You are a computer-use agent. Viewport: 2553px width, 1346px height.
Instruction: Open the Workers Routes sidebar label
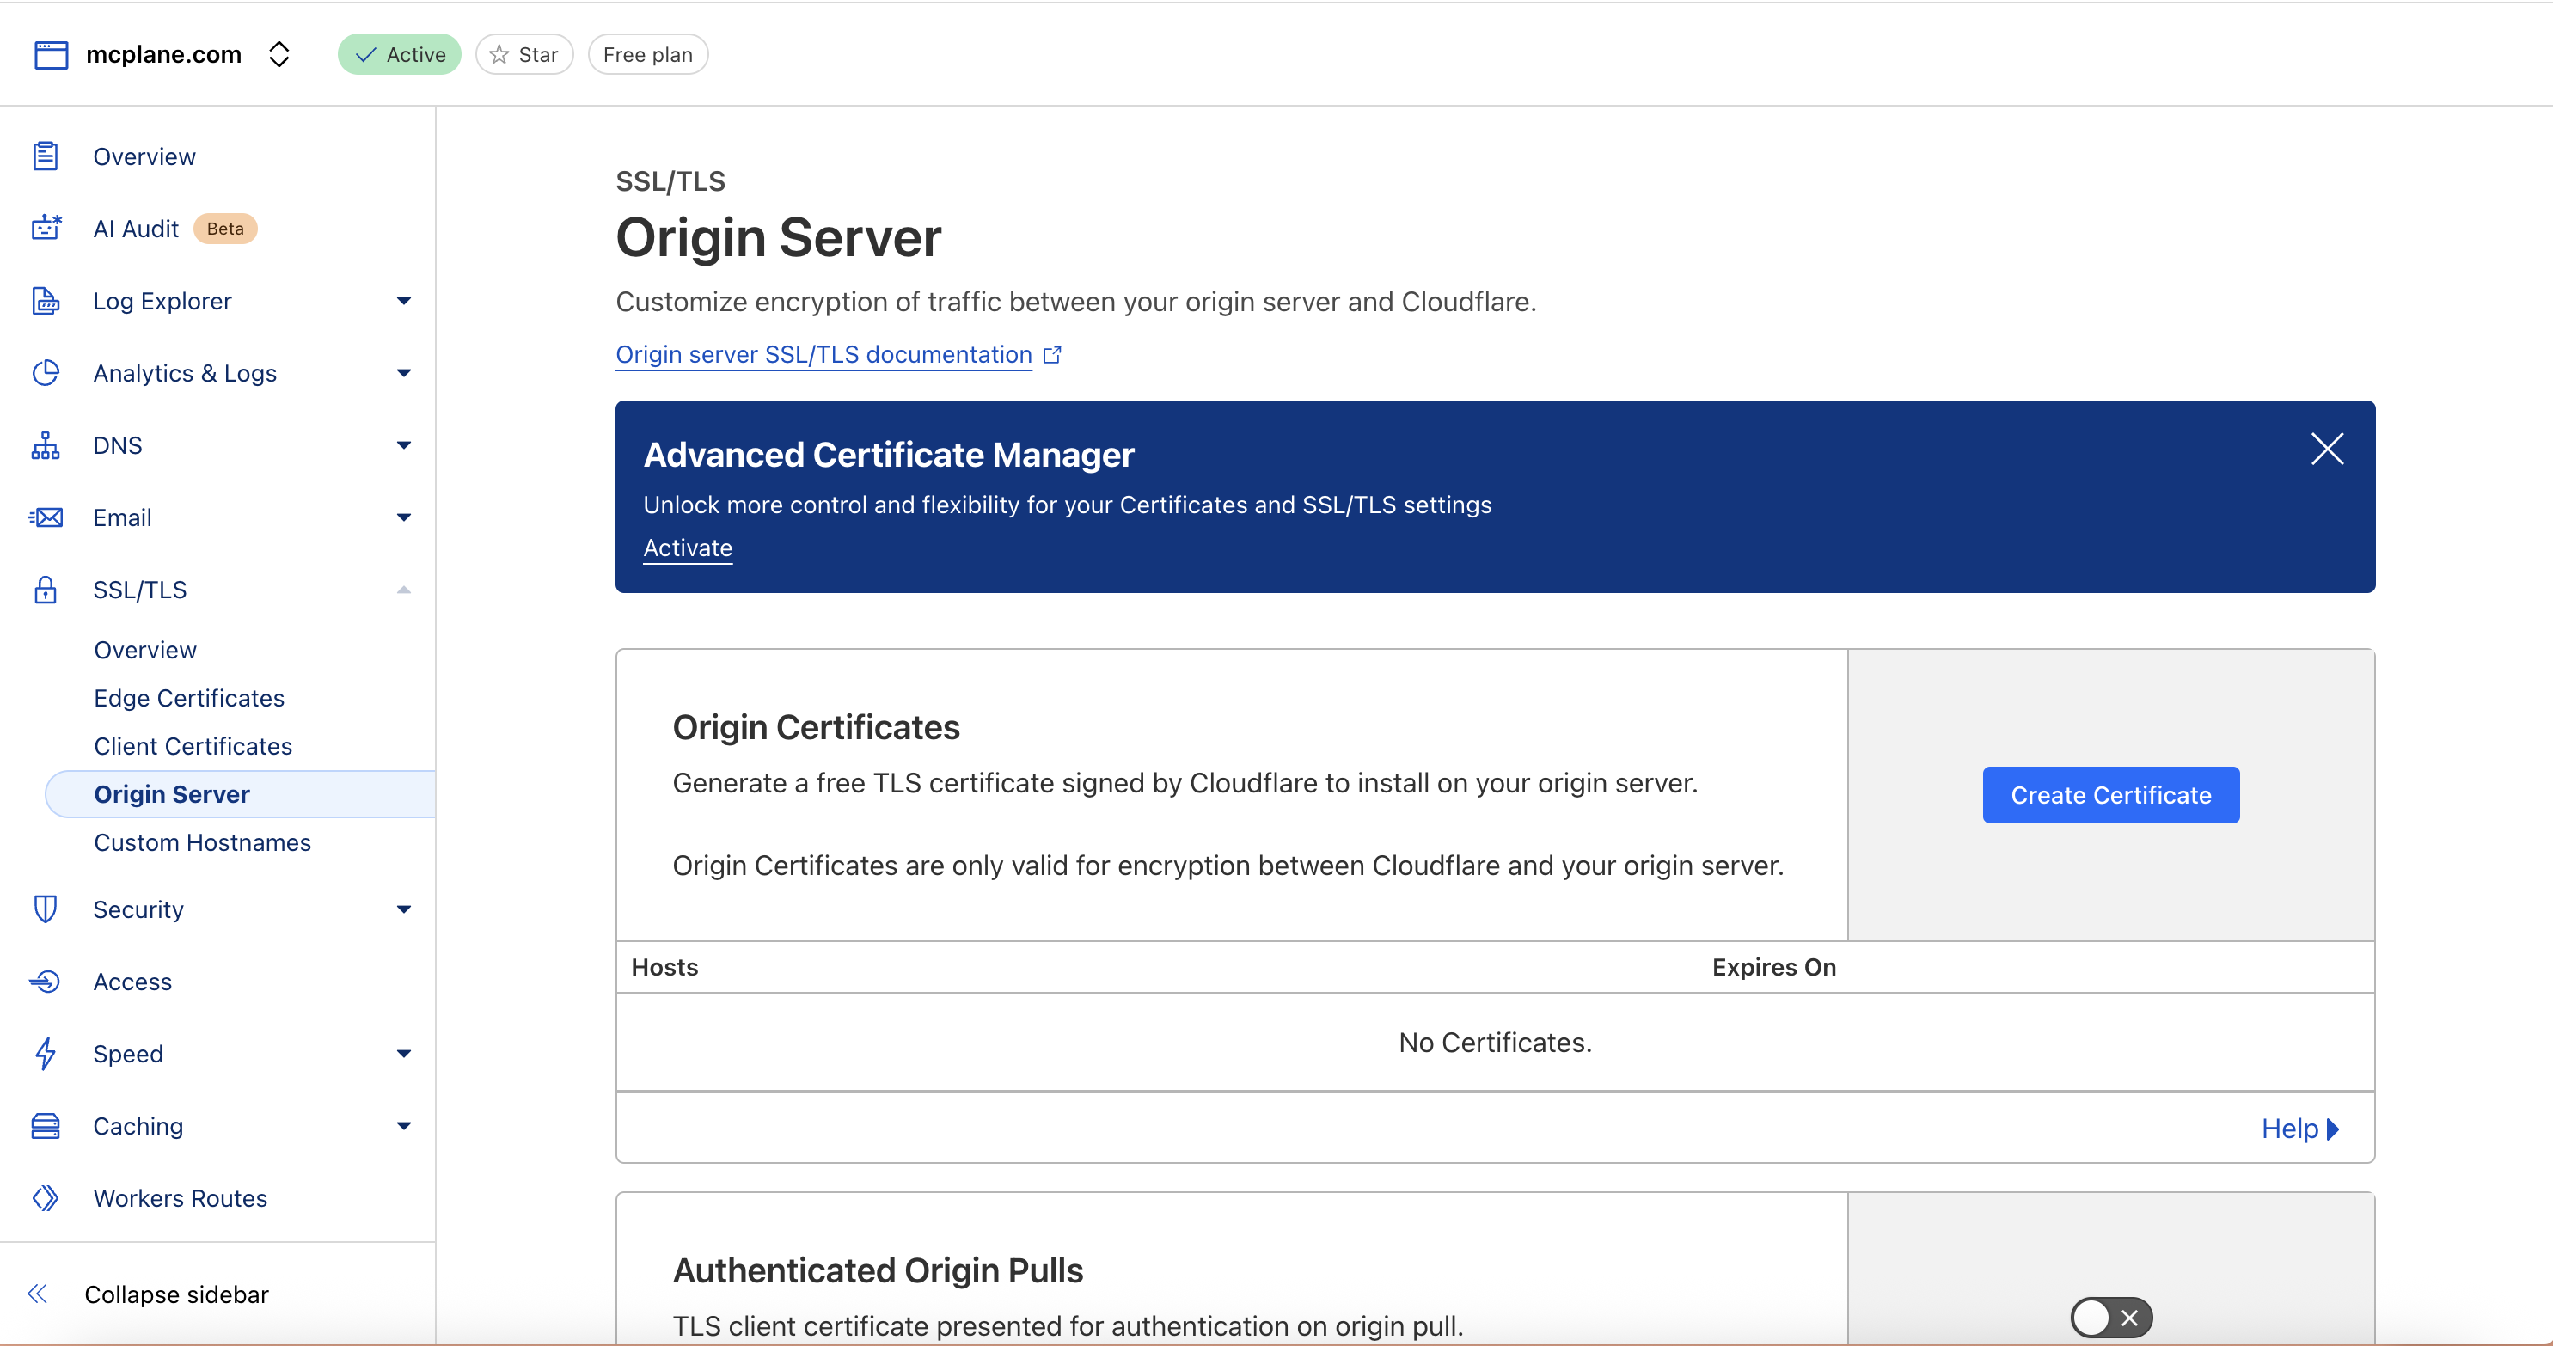(181, 1198)
